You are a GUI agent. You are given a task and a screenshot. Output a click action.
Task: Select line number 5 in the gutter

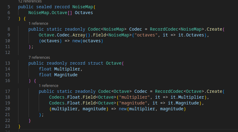pyautogui.click(x=9, y=7)
